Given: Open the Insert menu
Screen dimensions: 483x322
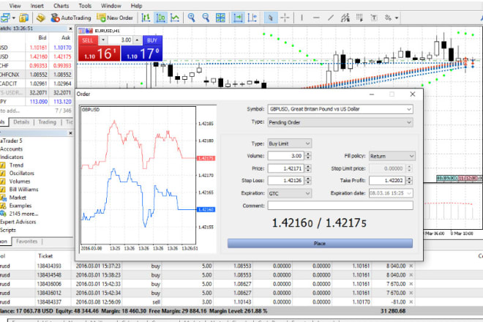Looking at the screenshot, I should pyautogui.click(x=37, y=6).
